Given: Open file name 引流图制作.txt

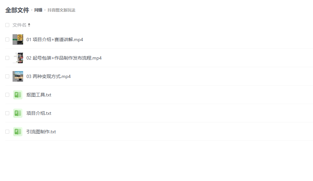Looking at the screenshot, I should pyautogui.click(x=41, y=132).
